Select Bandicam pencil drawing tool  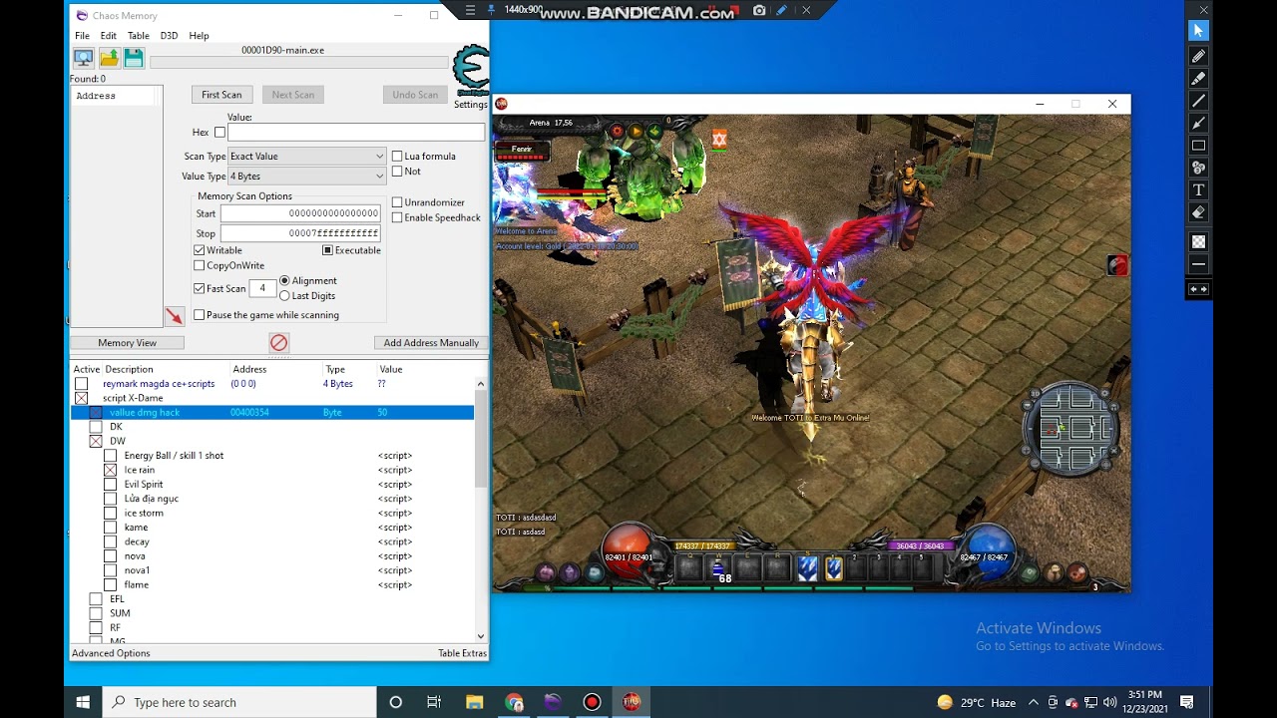(1198, 56)
